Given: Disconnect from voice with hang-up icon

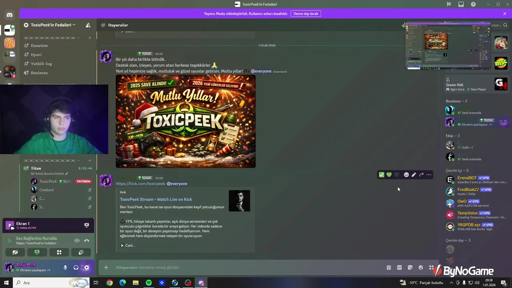Looking at the screenshot, I should 86,241.
